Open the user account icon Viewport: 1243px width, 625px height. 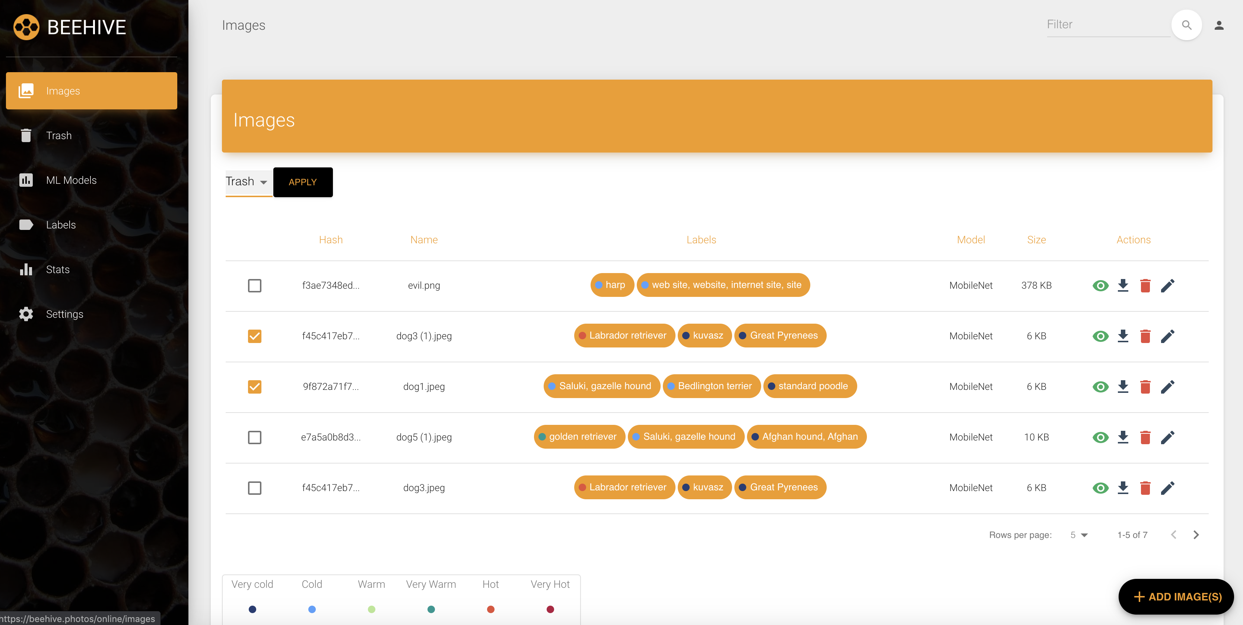[1219, 25]
